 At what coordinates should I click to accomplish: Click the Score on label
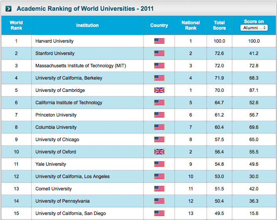tap(254, 22)
